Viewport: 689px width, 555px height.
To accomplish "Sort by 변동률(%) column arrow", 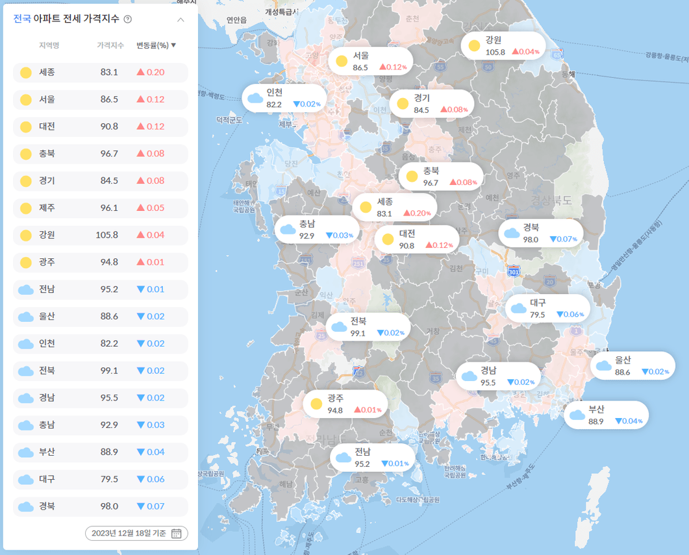I will pyautogui.click(x=173, y=45).
